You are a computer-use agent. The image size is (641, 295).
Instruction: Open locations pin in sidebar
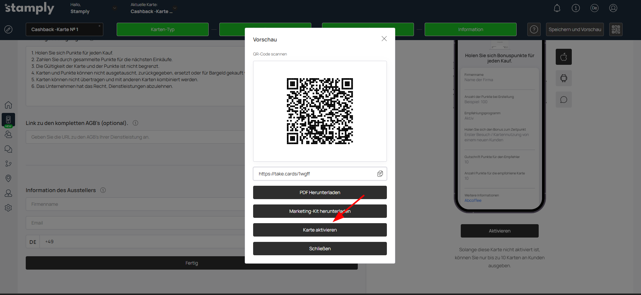coord(8,178)
